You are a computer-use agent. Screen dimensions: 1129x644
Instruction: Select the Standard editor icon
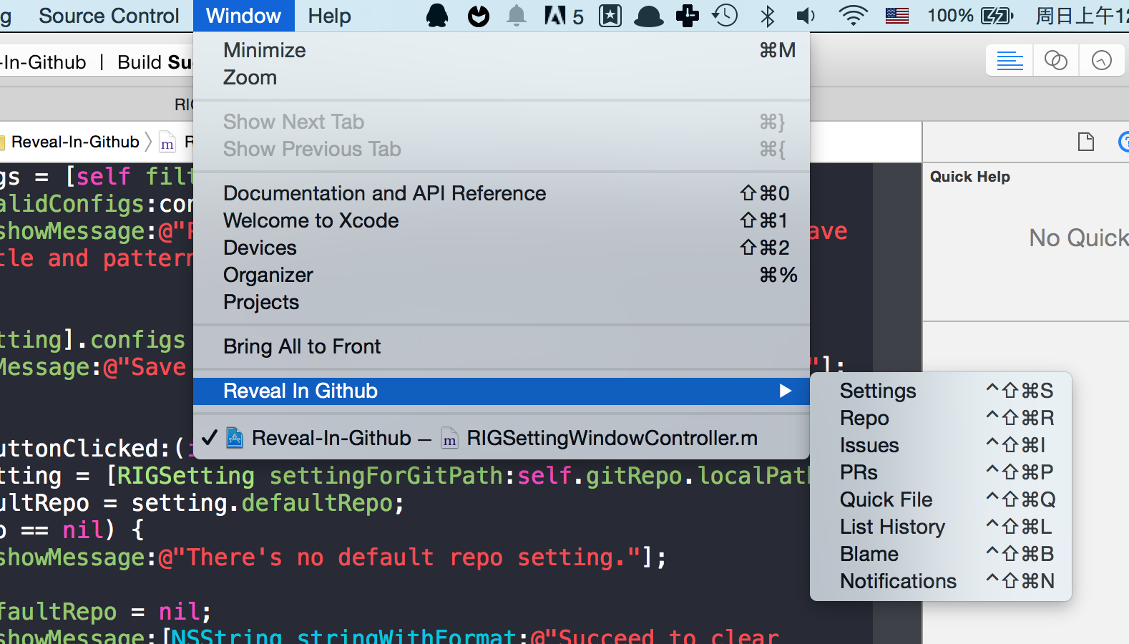(x=1010, y=61)
